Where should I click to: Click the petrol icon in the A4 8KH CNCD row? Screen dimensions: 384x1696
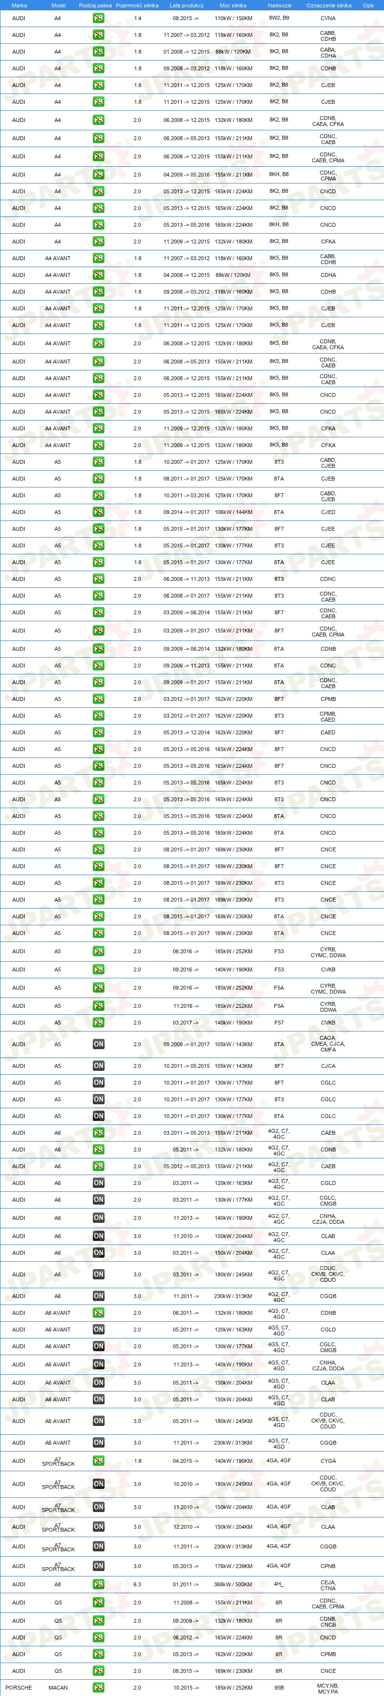(98, 224)
